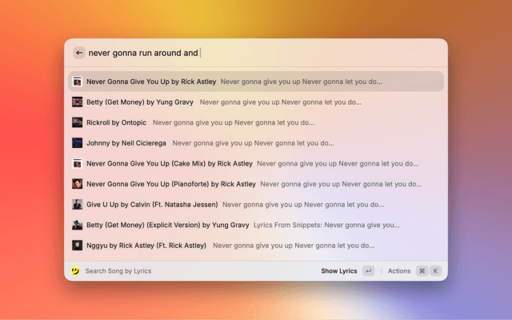Click the Command key shortcut icon
This screenshot has height=320, width=512.
click(x=422, y=271)
